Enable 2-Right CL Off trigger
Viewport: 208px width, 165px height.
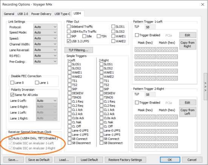(101, 126)
